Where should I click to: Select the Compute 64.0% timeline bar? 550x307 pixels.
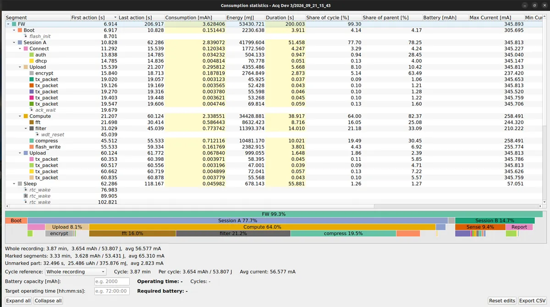point(262,227)
